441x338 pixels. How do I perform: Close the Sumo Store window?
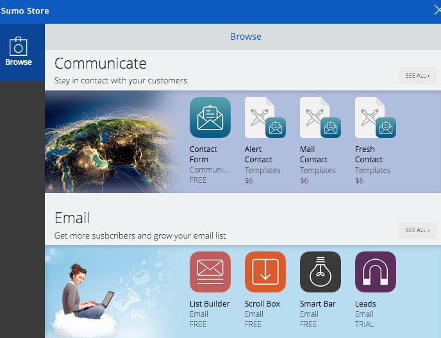pyautogui.click(x=437, y=10)
